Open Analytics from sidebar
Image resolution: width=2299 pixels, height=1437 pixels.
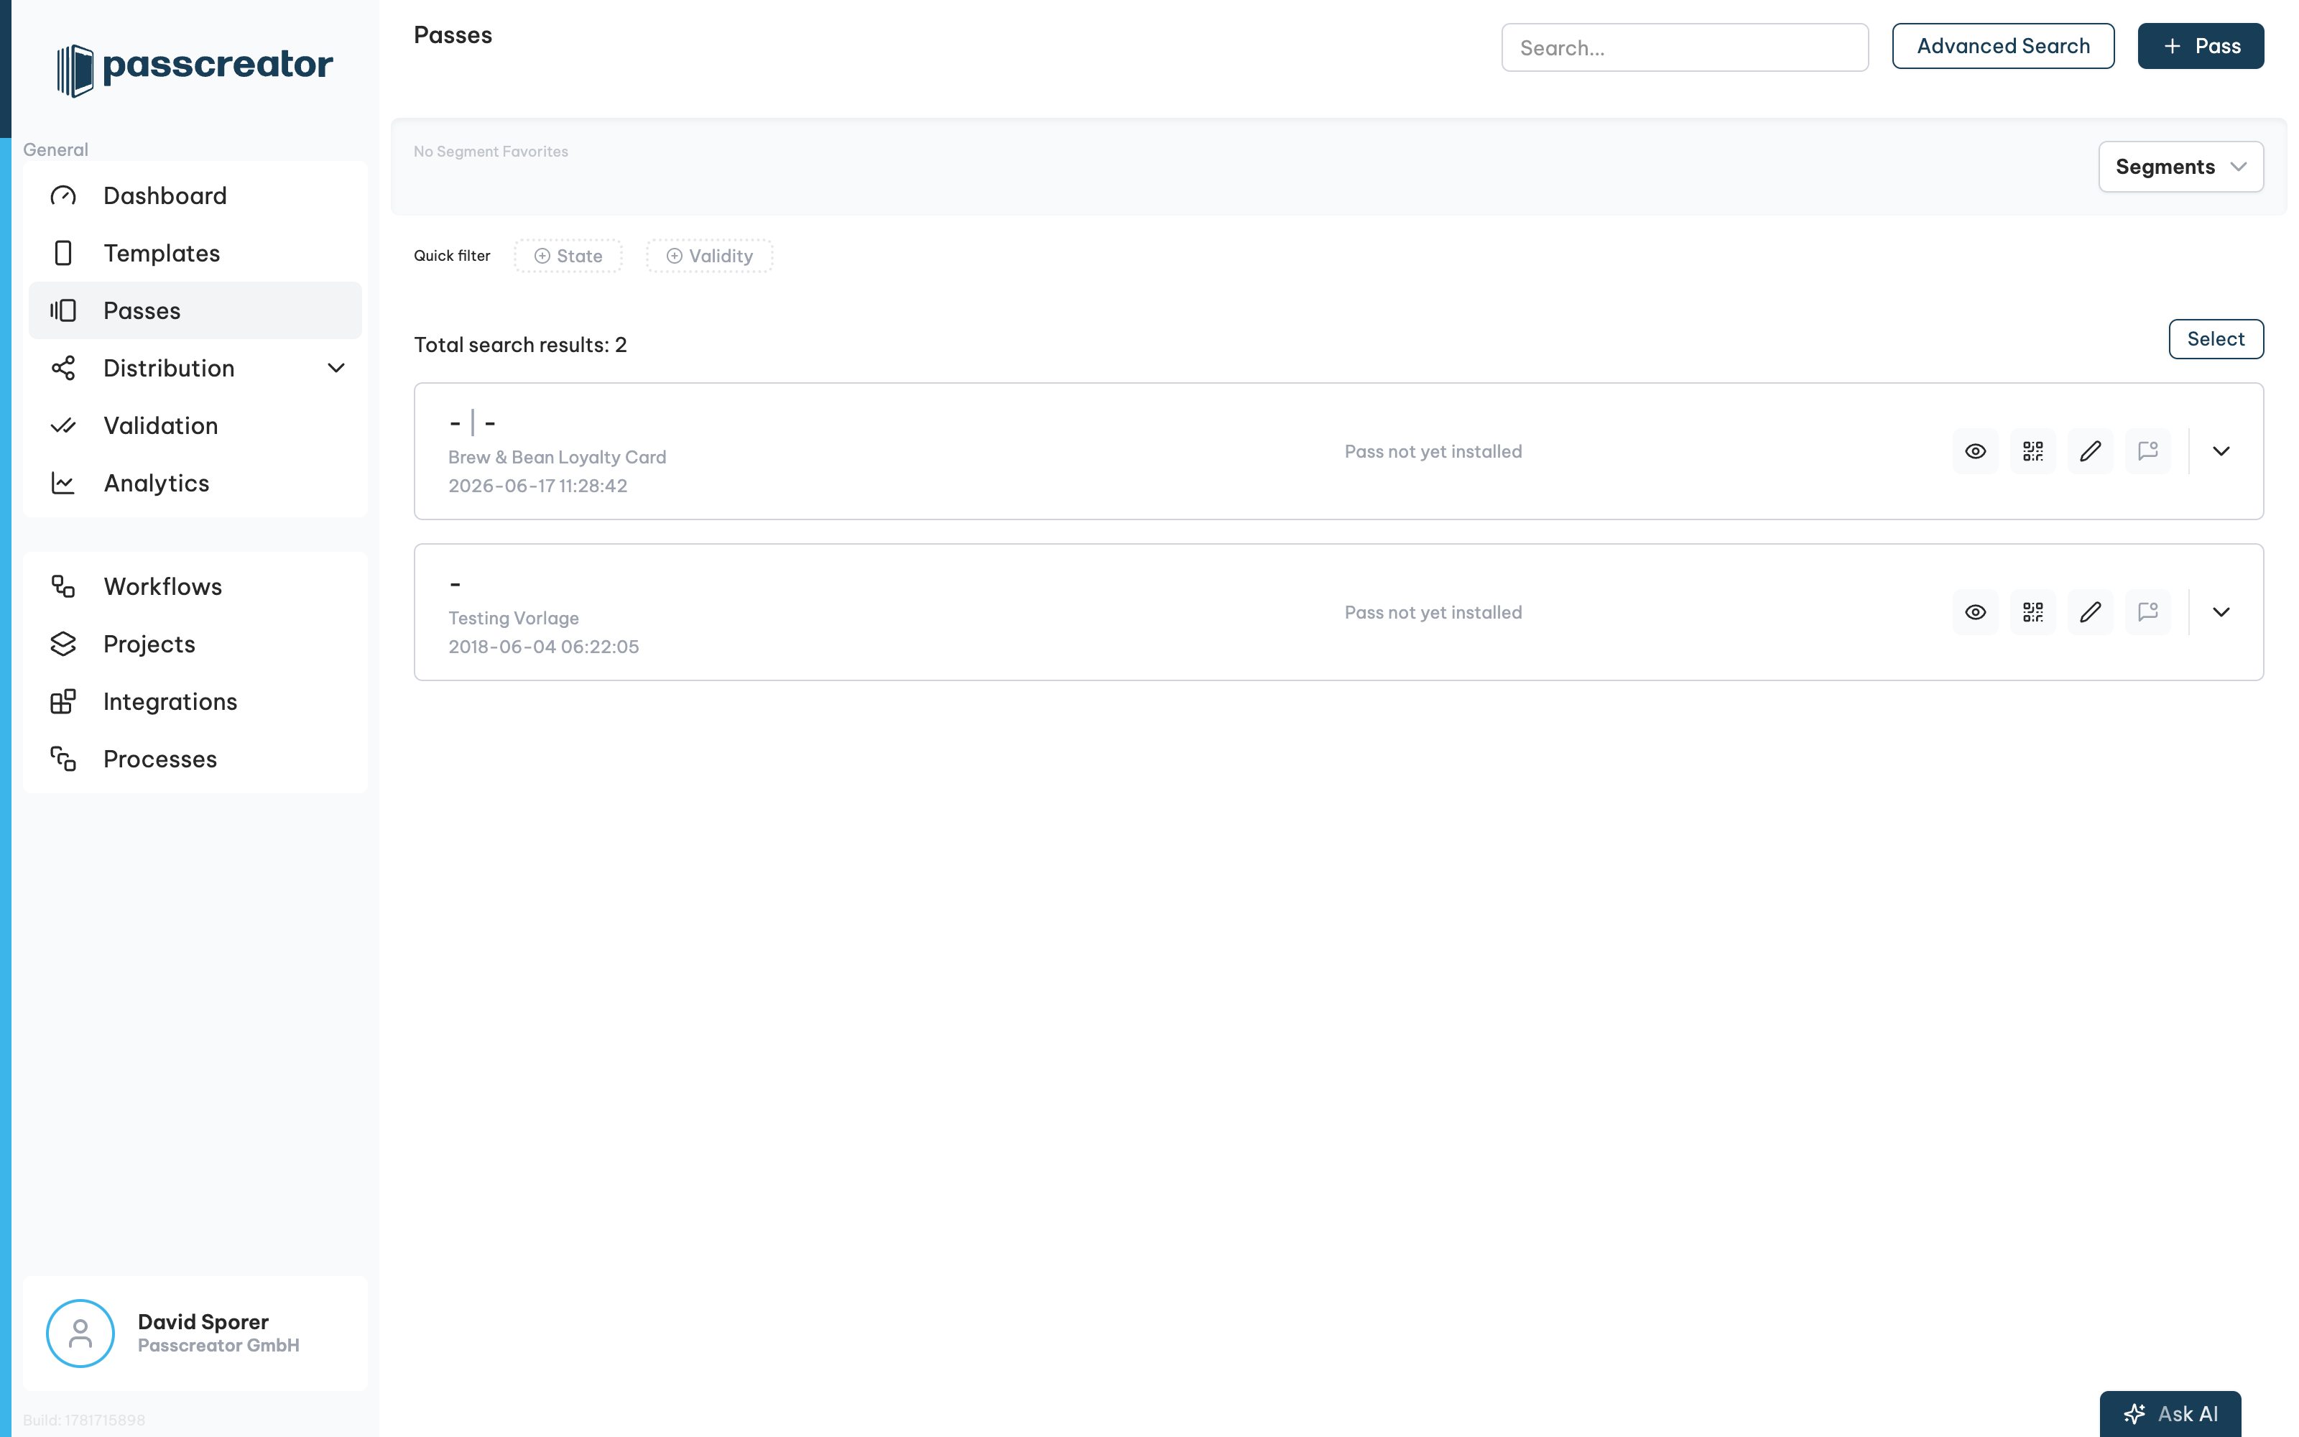click(195, 483)
